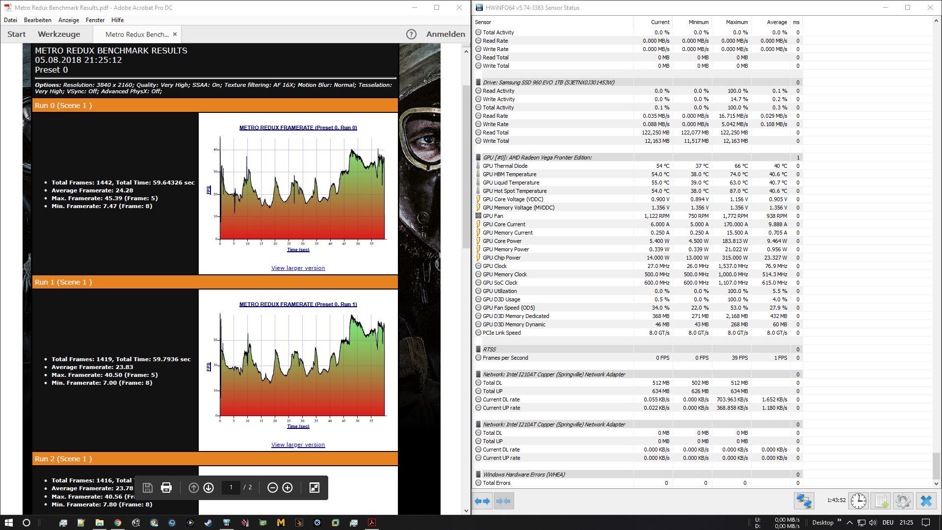The image size is (942, 530).
Task: Click the collapse columns arrows button in HWiNFO
Action: point(503,501)
